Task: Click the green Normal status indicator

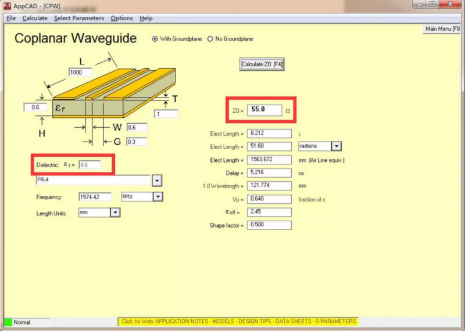Action: click(8, 322)
